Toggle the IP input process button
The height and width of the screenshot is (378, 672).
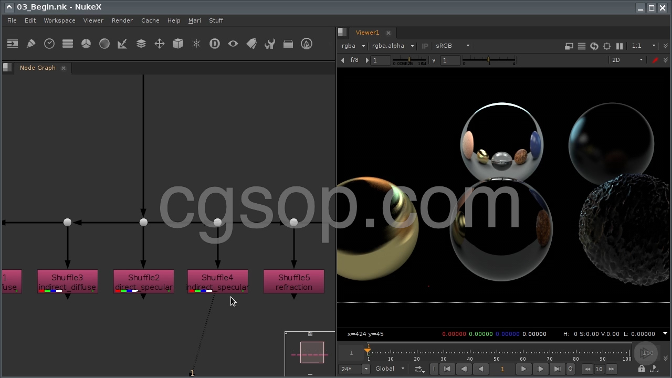[x=425, y=46]
